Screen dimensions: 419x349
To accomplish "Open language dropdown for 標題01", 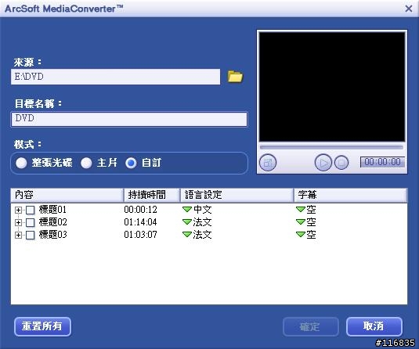I will 187,210.
